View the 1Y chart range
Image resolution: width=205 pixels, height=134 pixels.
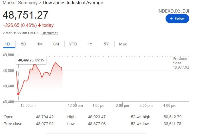90,44
